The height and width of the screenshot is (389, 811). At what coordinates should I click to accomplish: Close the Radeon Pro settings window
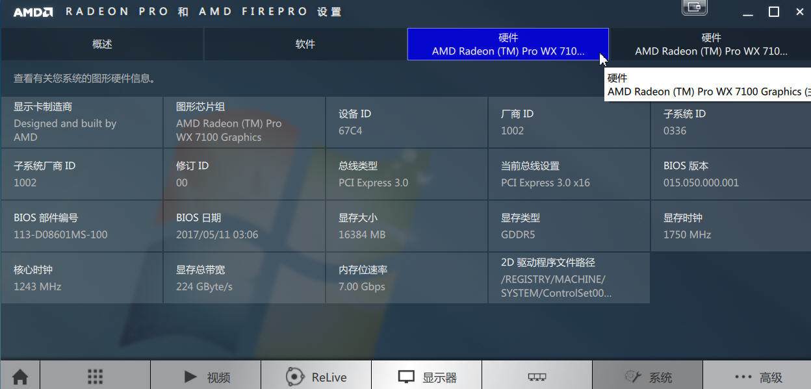[801, 12]
